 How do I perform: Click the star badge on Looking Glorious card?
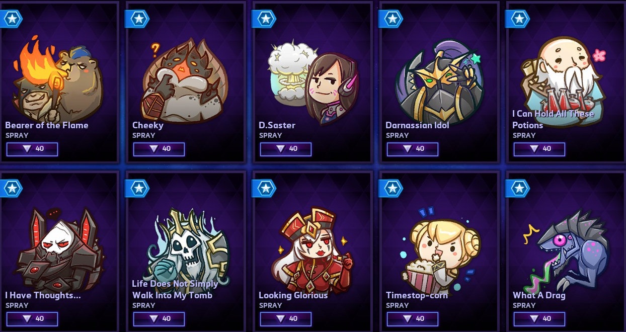click(265, 189)
